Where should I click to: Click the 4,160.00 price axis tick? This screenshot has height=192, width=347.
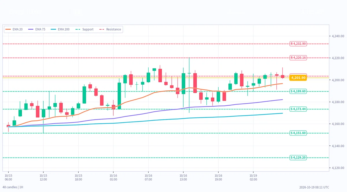338,124
